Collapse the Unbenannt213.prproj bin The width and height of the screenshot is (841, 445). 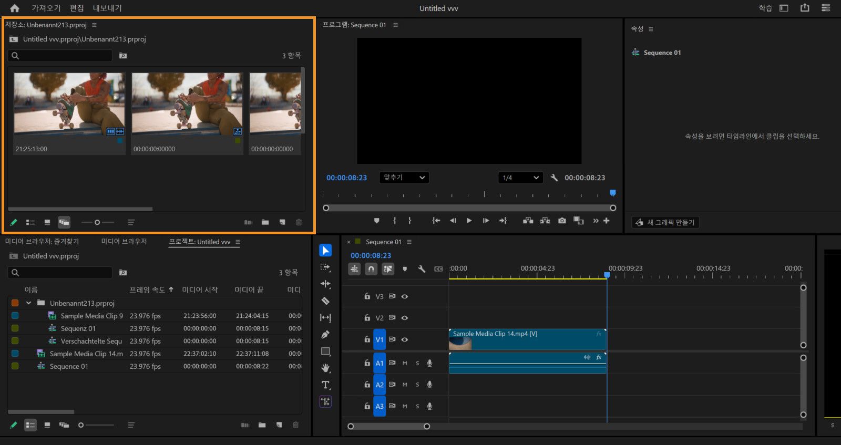28,303
